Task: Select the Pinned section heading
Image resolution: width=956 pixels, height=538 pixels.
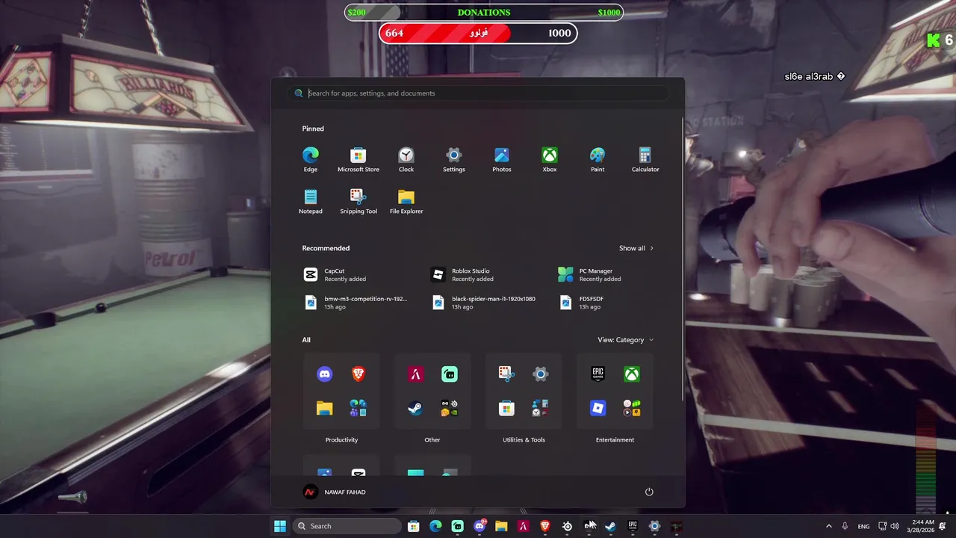Action: (x=313, y=129)
